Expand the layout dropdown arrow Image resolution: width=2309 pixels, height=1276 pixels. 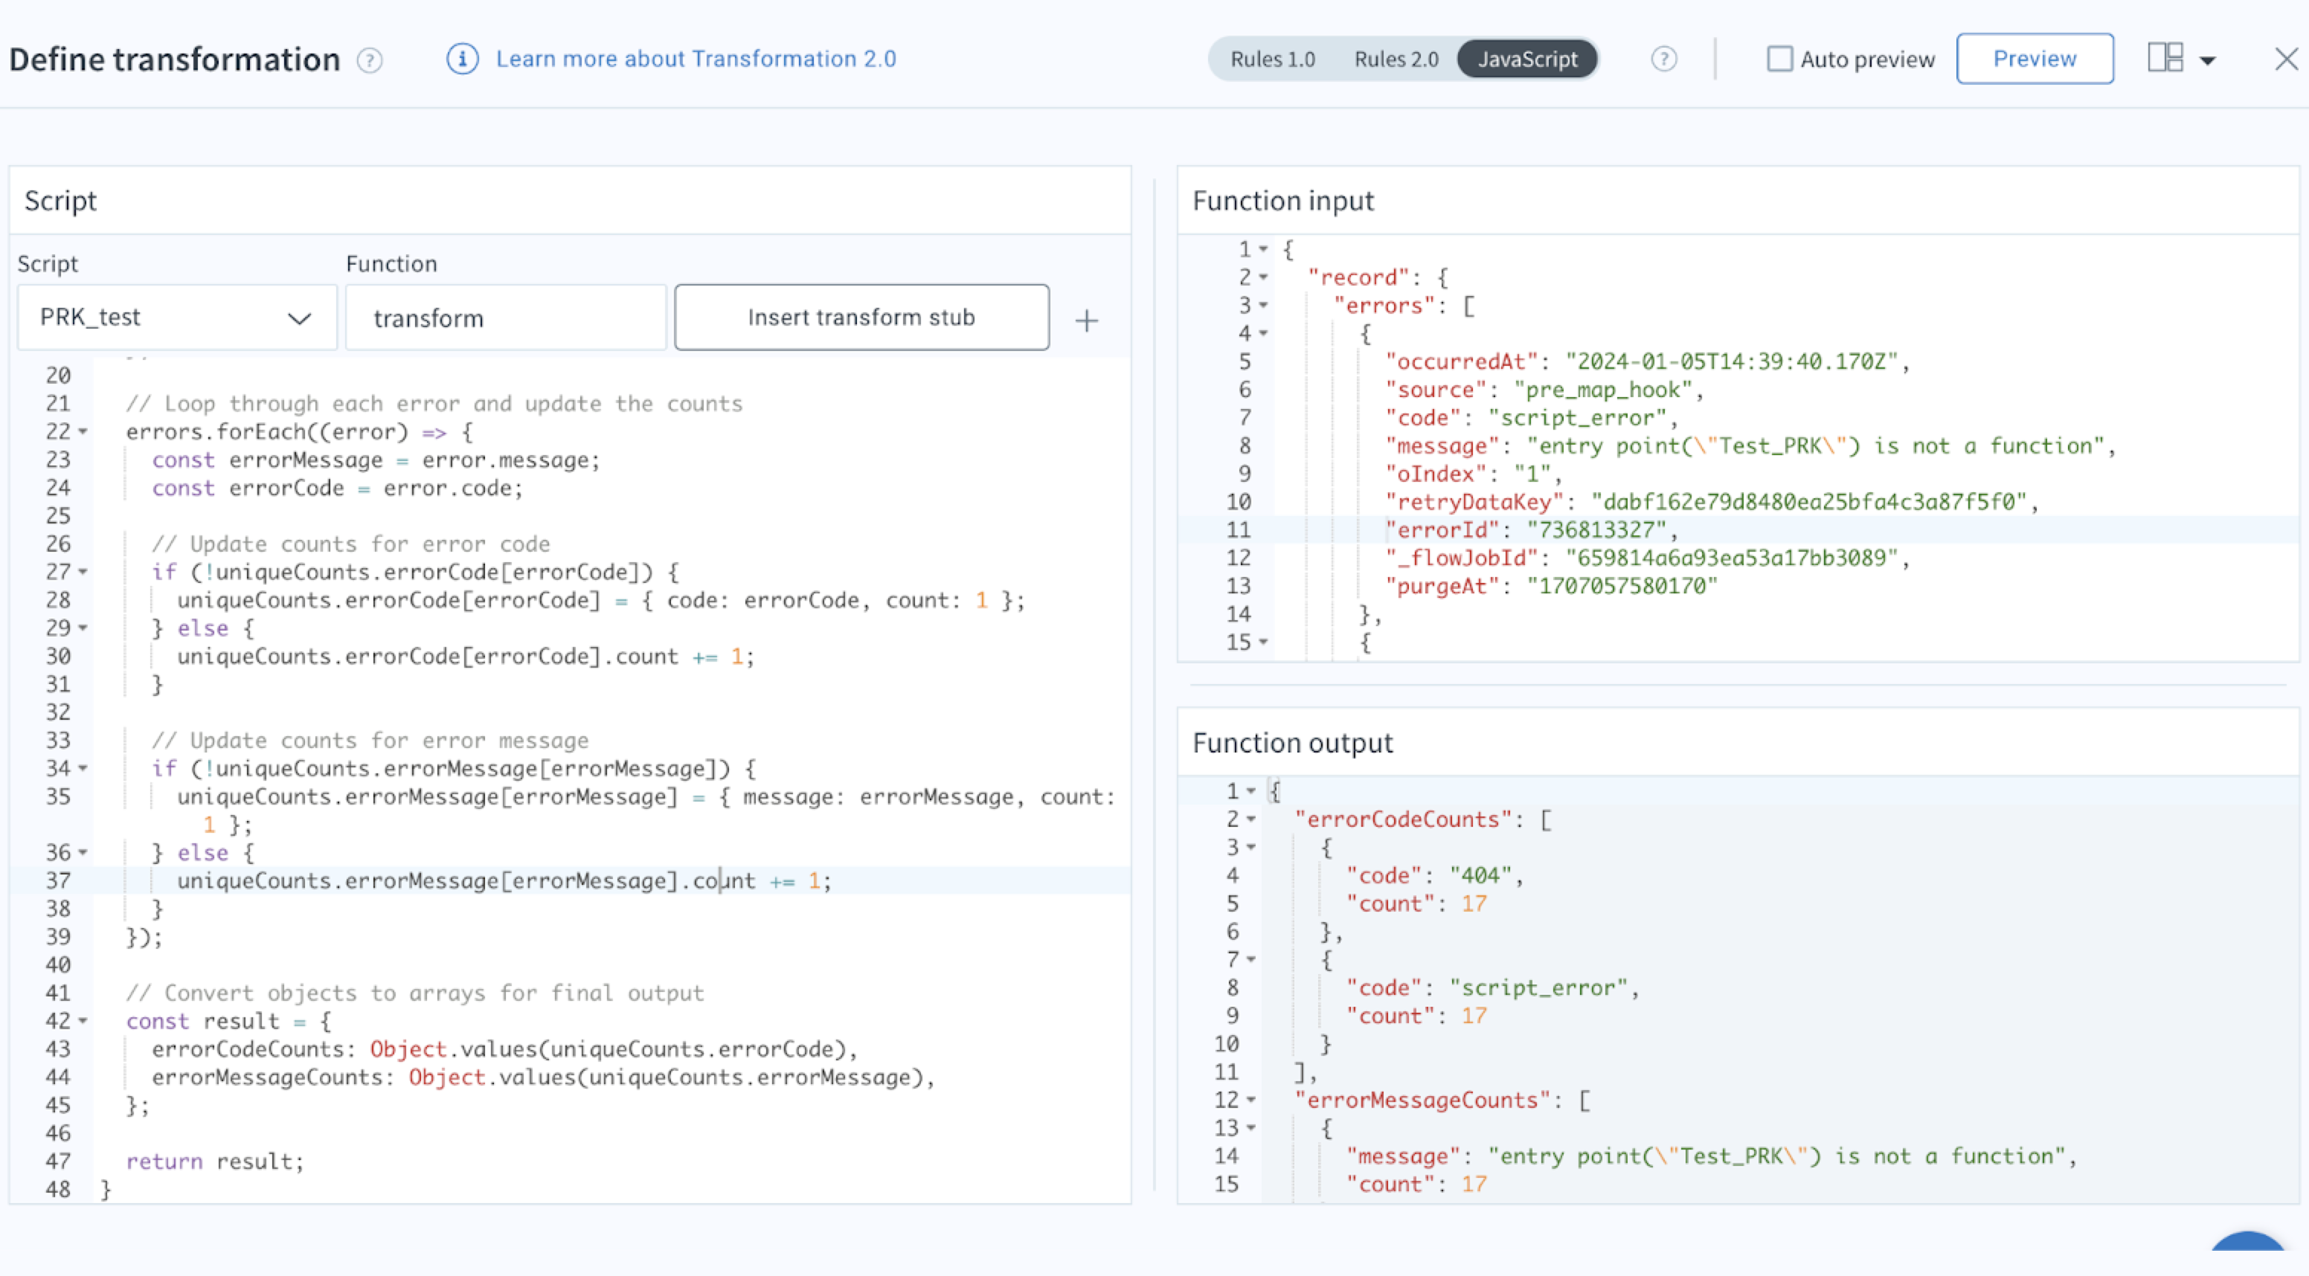[x=2208, y=61]
